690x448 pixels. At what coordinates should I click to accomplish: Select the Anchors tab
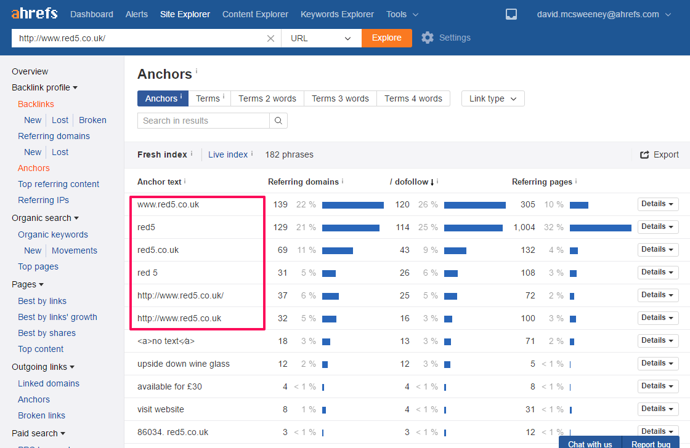163,98
